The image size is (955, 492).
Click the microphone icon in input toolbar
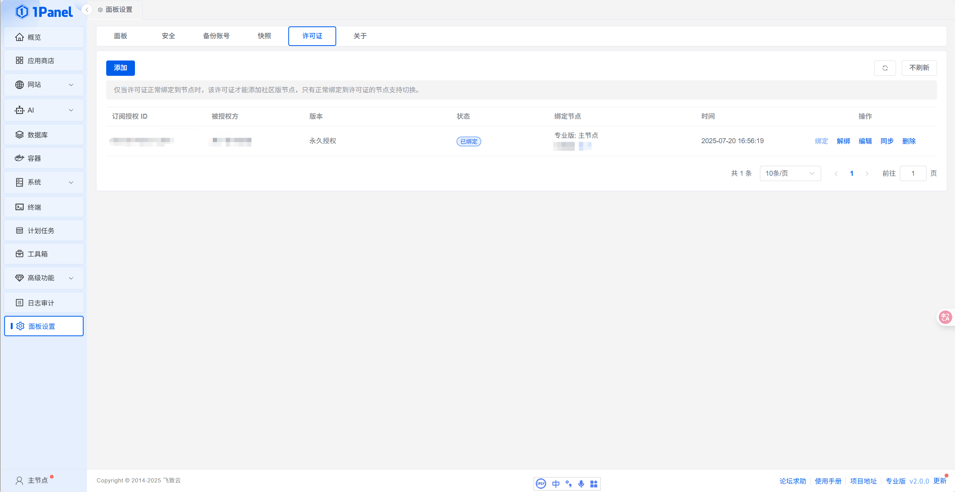[581, 484]
